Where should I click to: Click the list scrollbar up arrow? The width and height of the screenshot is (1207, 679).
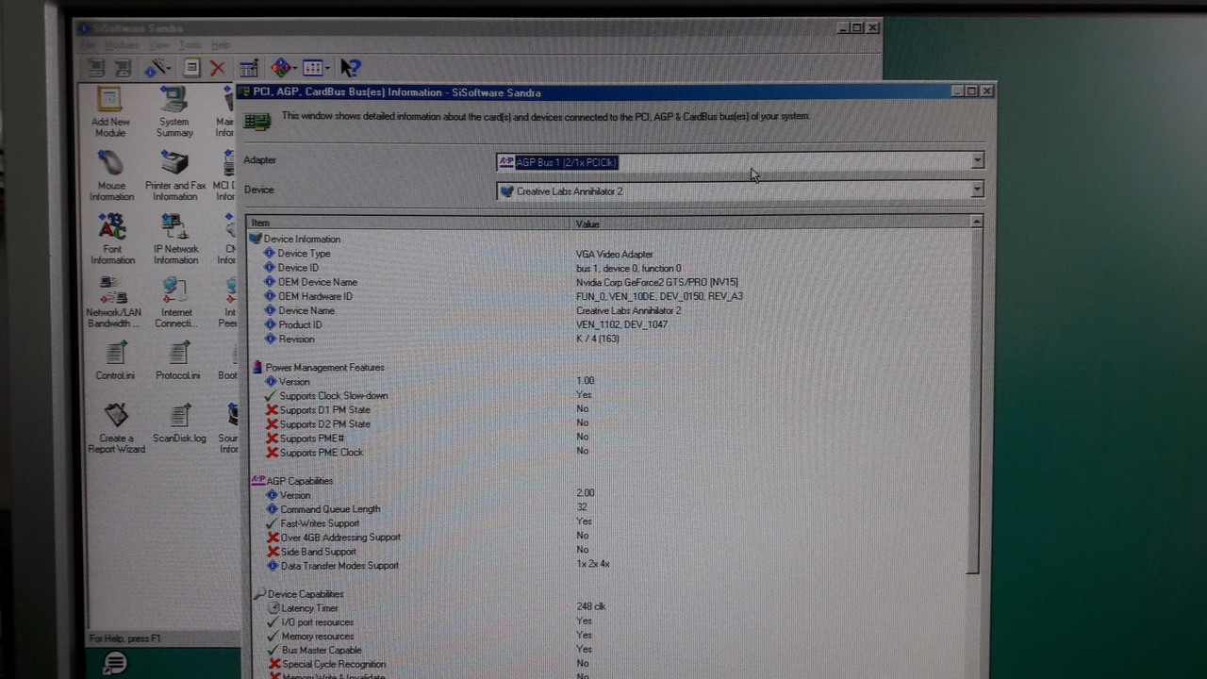click(976, 223)
